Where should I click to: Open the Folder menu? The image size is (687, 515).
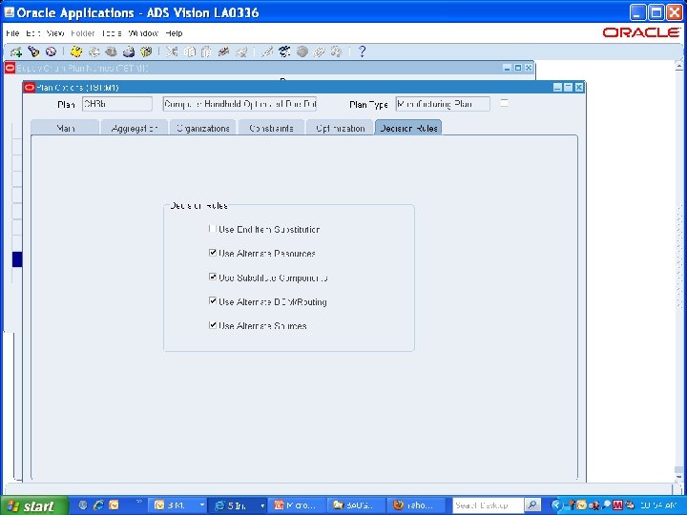pos(82,33)
